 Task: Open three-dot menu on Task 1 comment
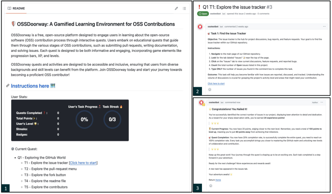click(x=324, y=27)
